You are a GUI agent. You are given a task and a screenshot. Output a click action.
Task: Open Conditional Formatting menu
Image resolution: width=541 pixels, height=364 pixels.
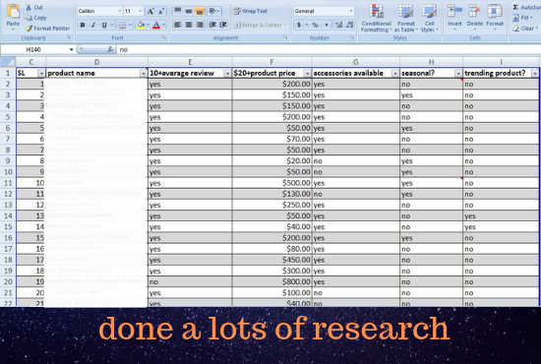(x=376, y=19)
